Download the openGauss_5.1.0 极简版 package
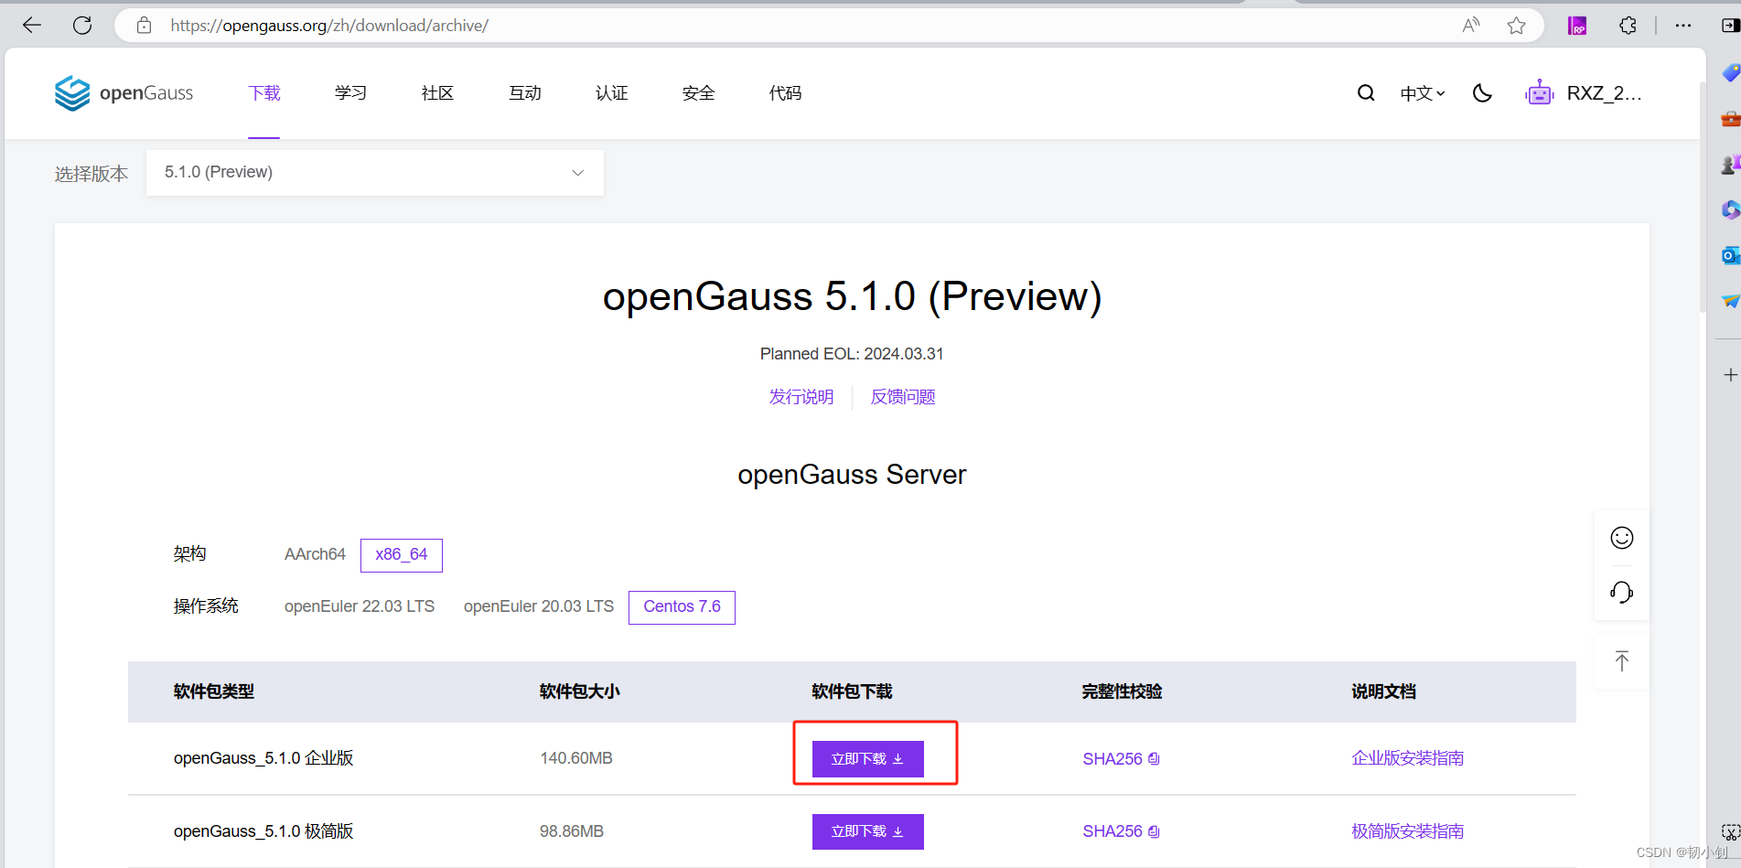This screenshot has height=868, width=1741. tap(868, 831)
